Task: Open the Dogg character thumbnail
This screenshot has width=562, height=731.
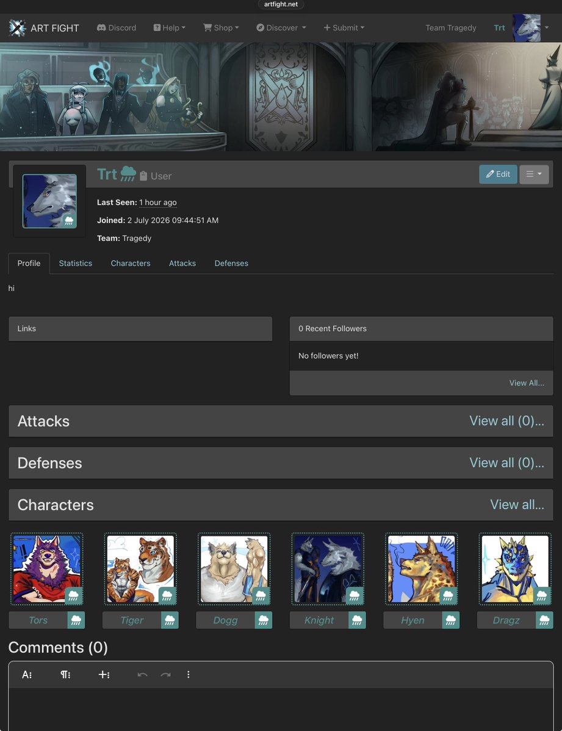Action: click(x=234, y=569)
